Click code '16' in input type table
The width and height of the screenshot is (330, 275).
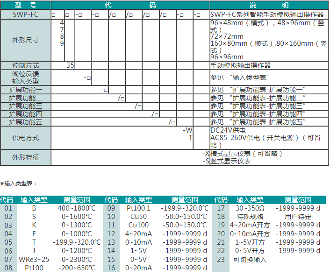(x=111, y=268)
